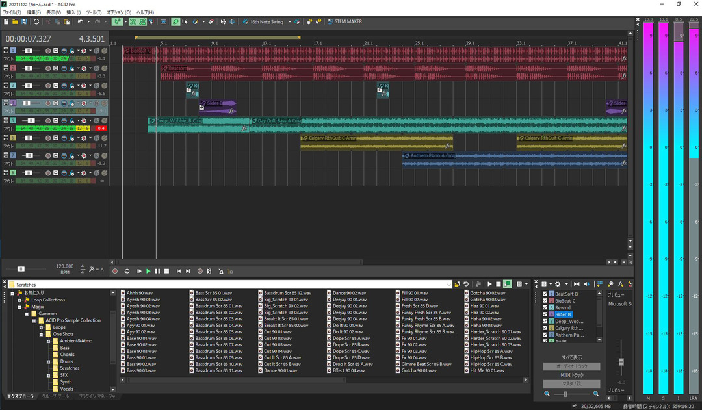Viewport: 702px width, 410px height.
Task: Uncheck the BigBeat C track checkbox
Action: 545,301
